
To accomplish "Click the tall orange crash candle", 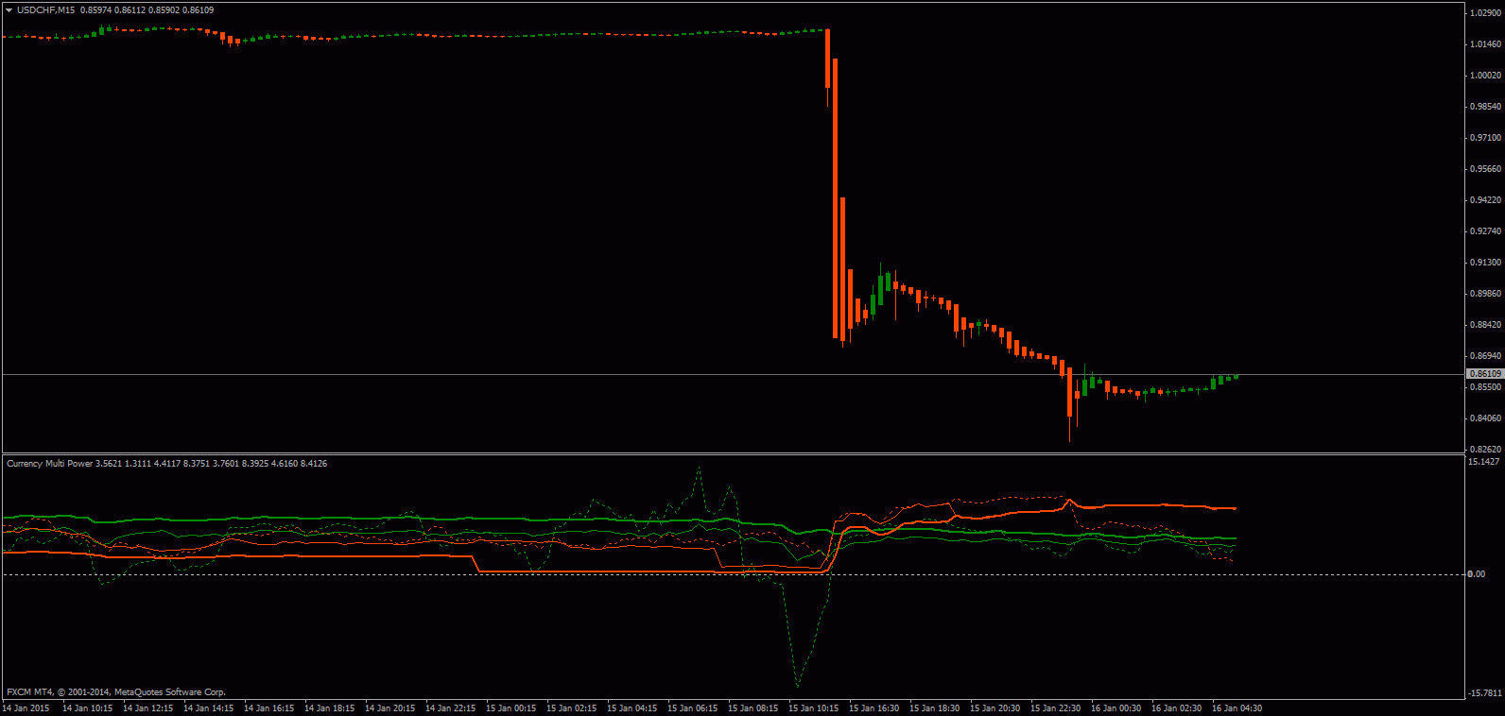I will 835,198.
